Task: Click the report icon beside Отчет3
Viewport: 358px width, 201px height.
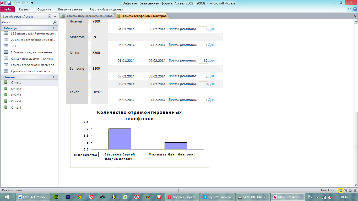Action: (x=6, y=95)
